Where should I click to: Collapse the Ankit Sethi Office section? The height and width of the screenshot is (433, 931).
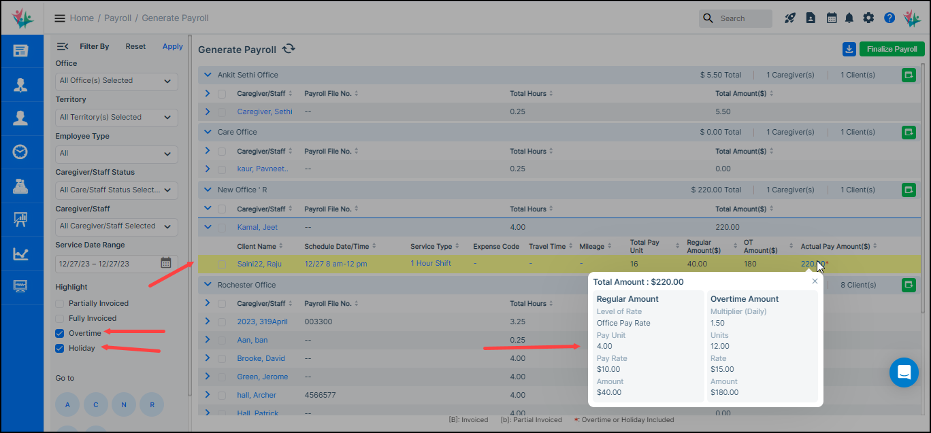(207, 75)
